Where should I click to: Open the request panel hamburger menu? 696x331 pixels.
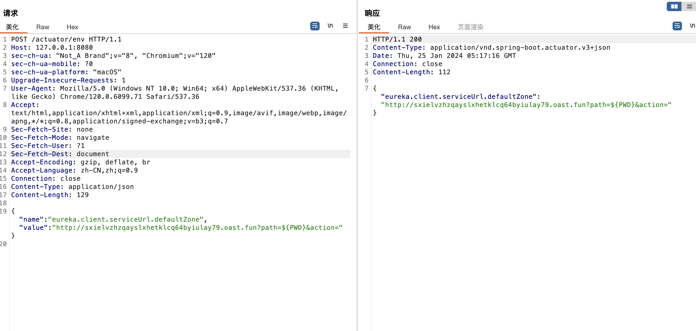pyautogui.click(x=345, y=26)
